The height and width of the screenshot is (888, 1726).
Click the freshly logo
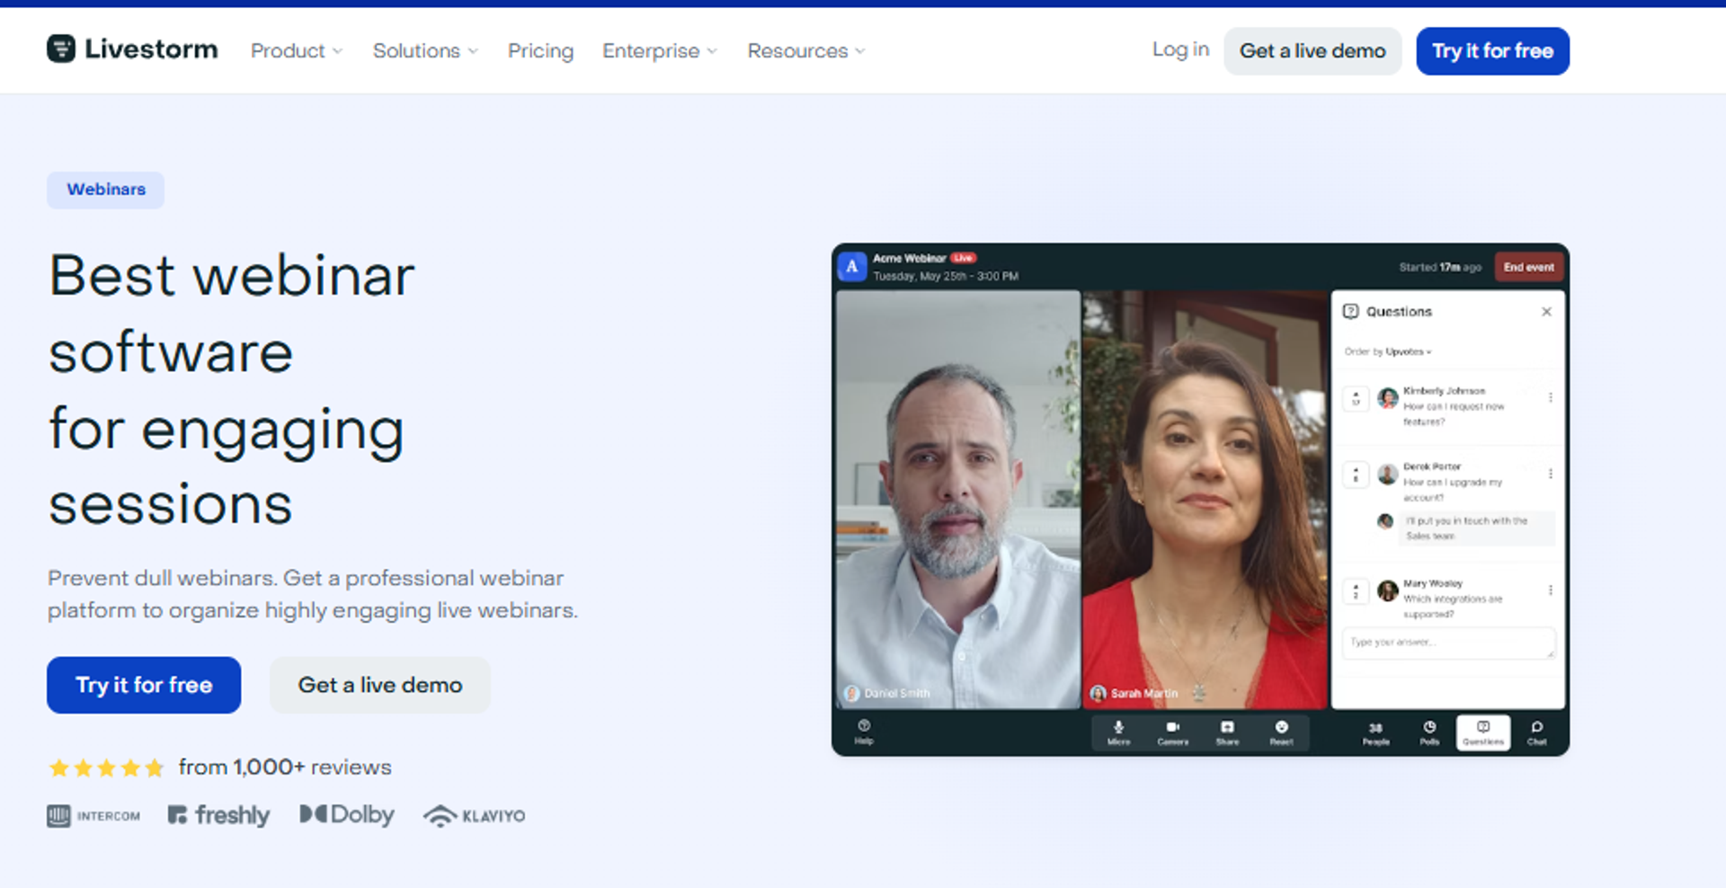click(x=218, y=815)
